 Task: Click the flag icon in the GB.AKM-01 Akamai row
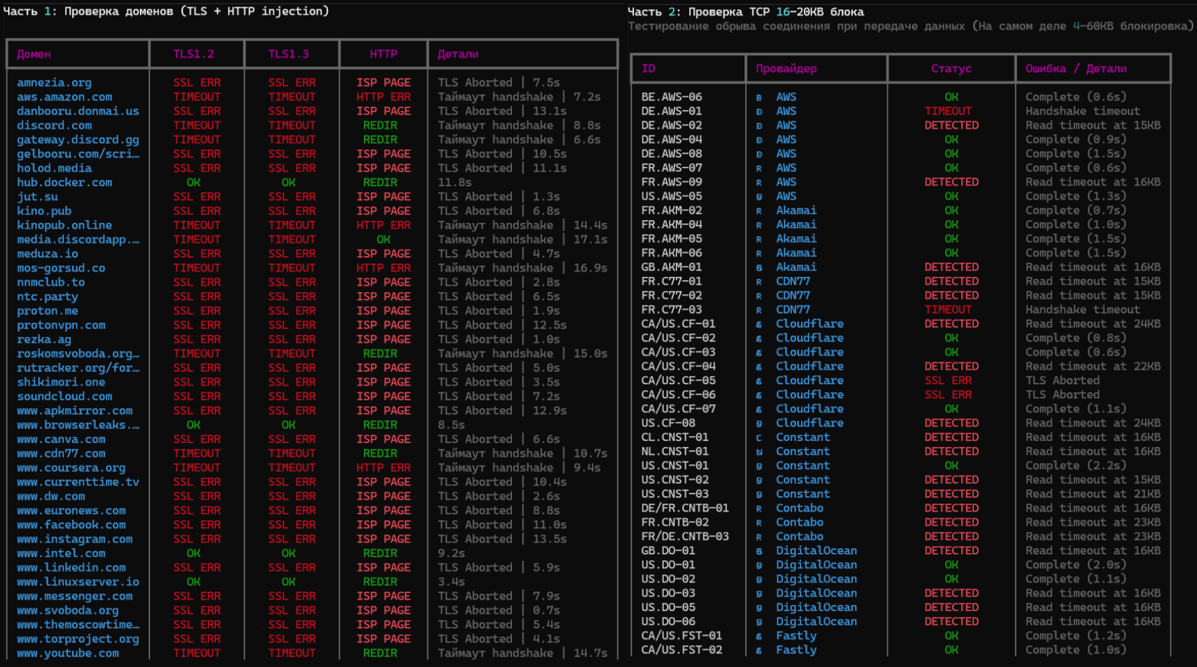click(758, 267)
